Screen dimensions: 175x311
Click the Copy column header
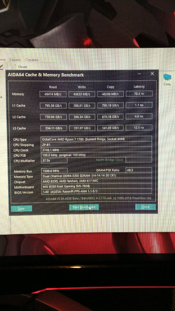pos(110,87)
